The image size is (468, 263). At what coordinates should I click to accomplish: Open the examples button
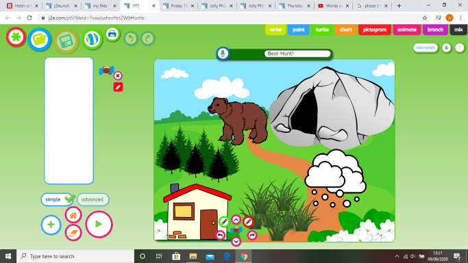[426, 48]
